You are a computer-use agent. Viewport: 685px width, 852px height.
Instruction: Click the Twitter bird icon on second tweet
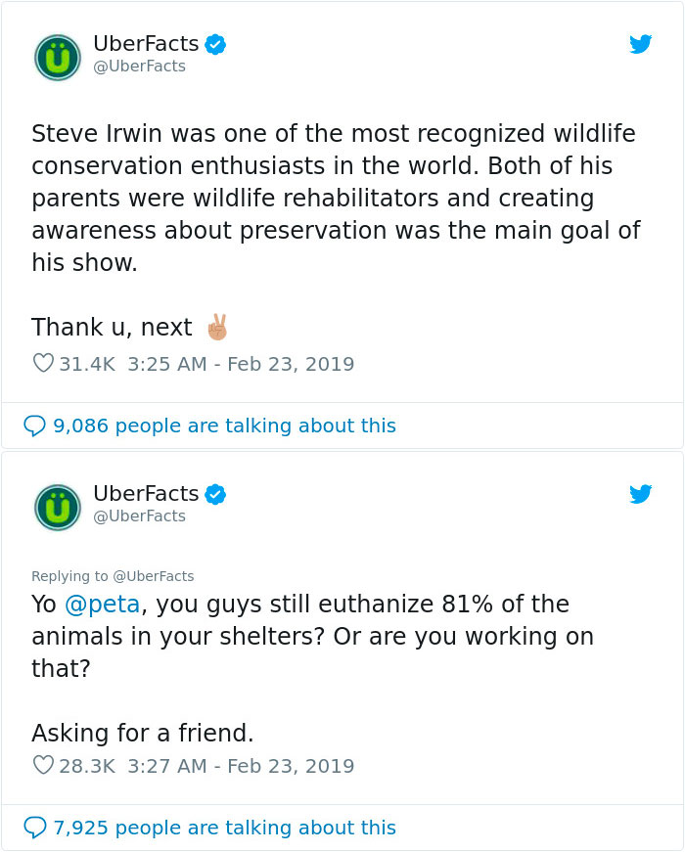click(641, 495)
